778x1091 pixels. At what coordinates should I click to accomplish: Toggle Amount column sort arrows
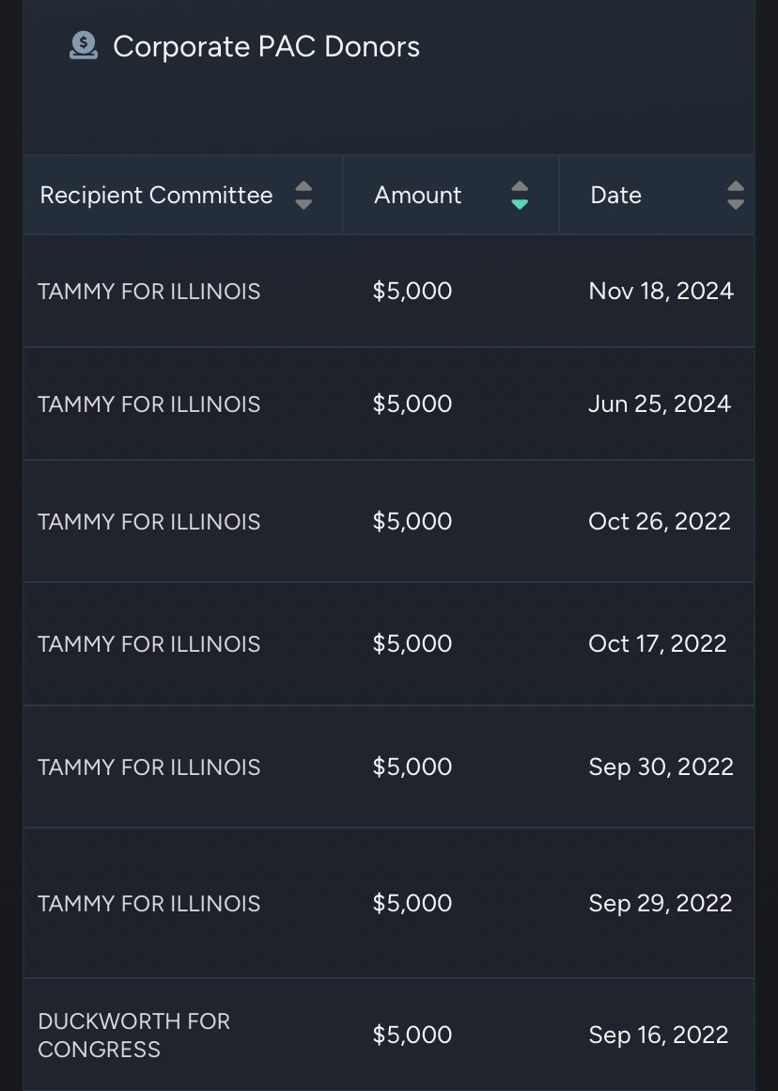coord(520,196)
